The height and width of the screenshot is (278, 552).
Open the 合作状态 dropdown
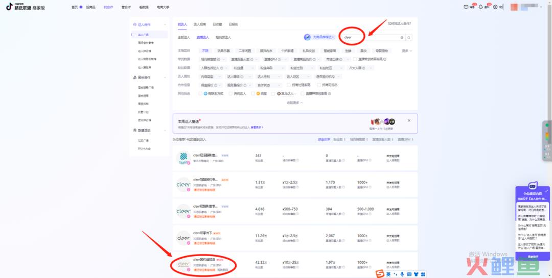pyautogui.click(x=268, y=85)
